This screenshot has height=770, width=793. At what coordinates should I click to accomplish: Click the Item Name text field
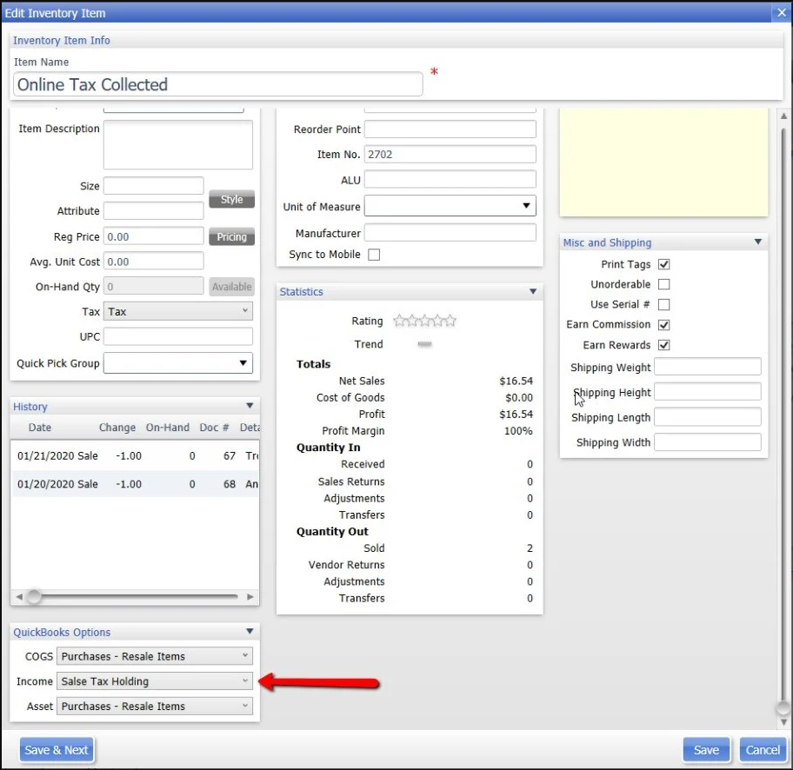[217, 84]
